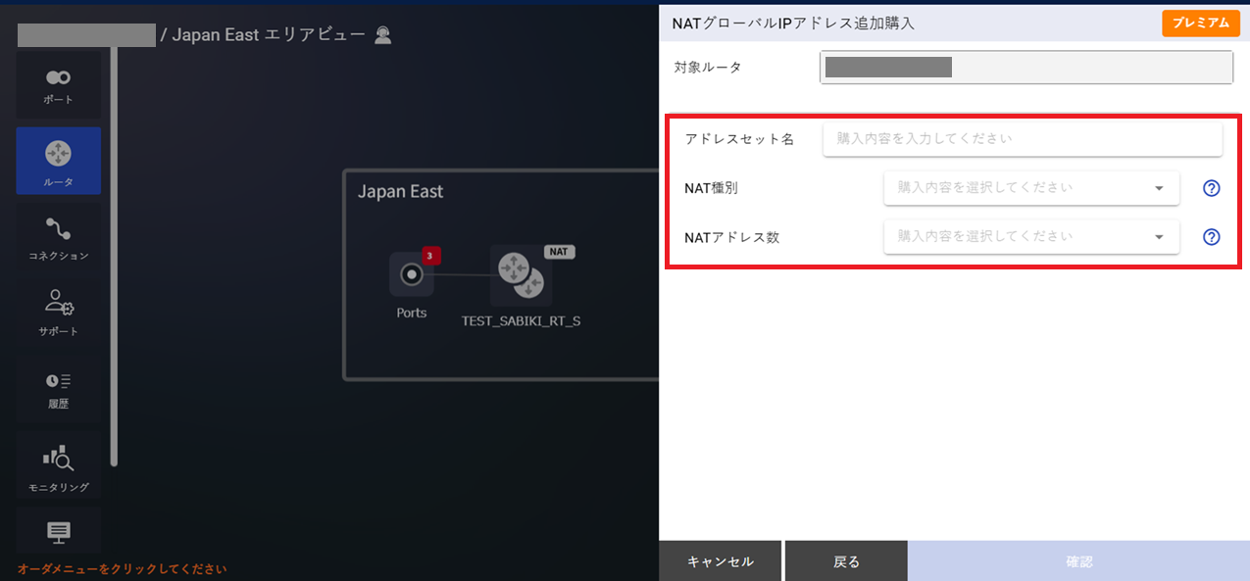Viewport: 1250px width, 581px height.
Task: Click the 対象ルータ field
Action: point(1026,68)
